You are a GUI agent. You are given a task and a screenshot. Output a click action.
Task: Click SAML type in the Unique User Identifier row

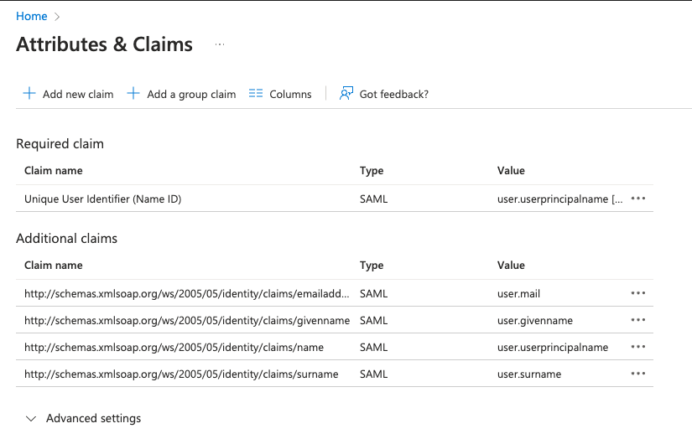click(374, 199)
